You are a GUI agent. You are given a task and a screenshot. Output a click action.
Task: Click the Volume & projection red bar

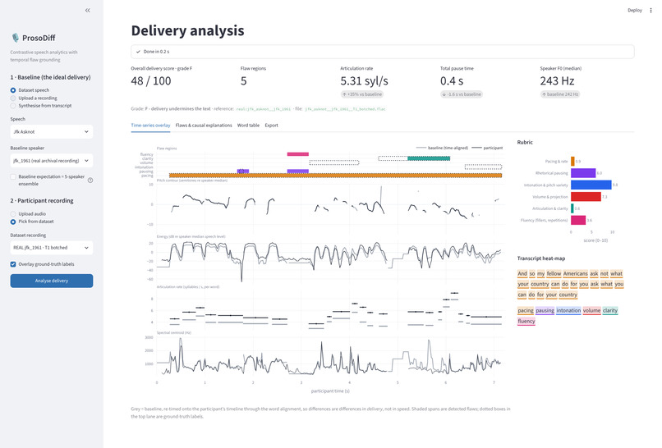(586, 197)
